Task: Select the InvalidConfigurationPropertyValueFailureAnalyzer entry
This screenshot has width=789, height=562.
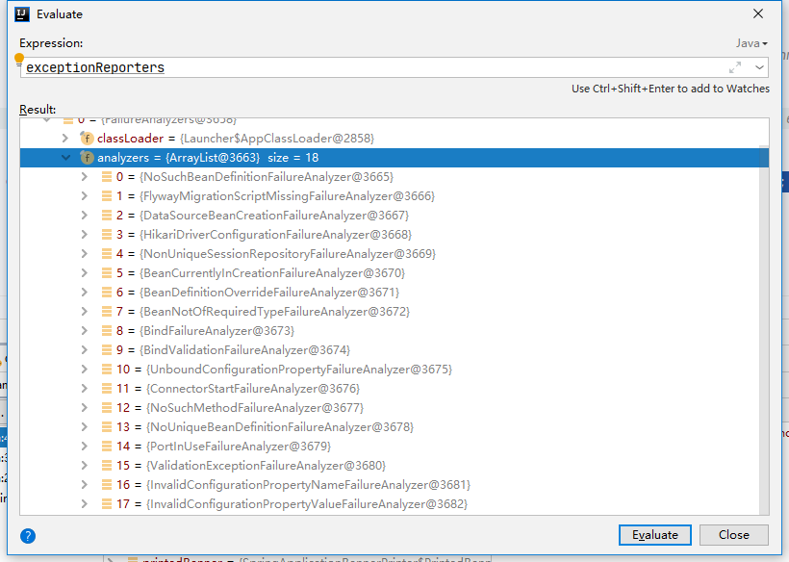Action: (x=306, y=504)
